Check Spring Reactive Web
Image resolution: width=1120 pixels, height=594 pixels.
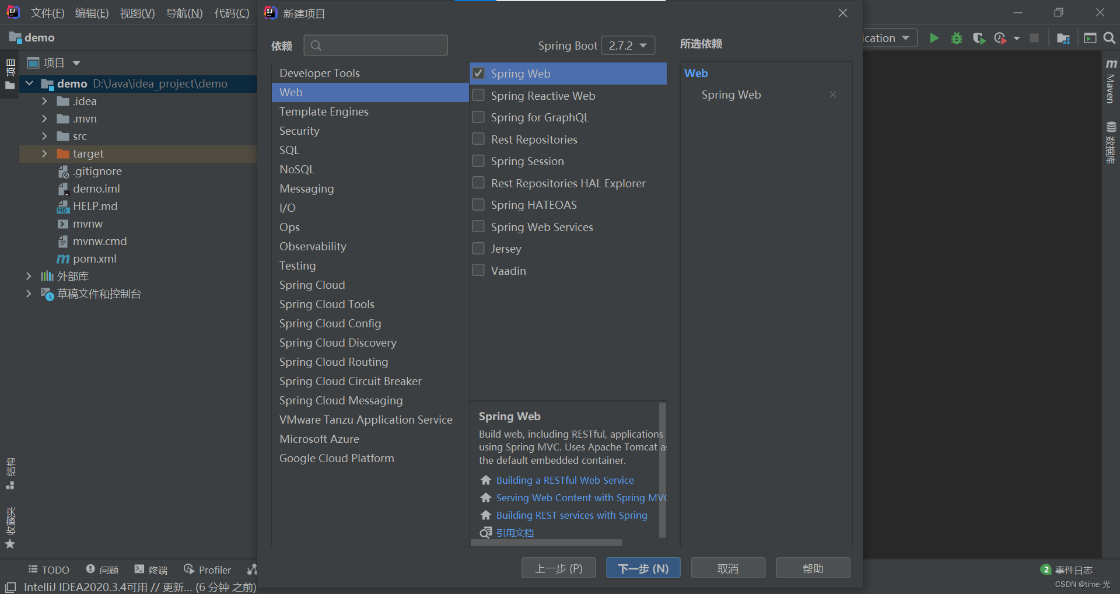[x=478, y=95]
